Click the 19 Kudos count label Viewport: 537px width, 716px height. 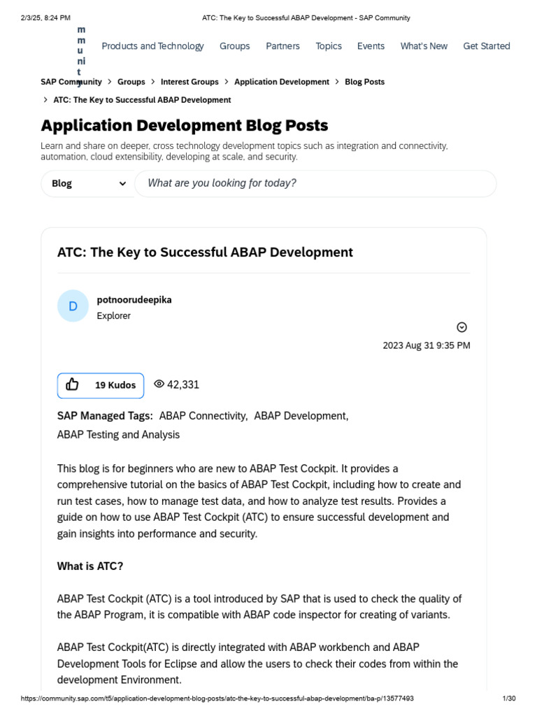pos(115,385)
